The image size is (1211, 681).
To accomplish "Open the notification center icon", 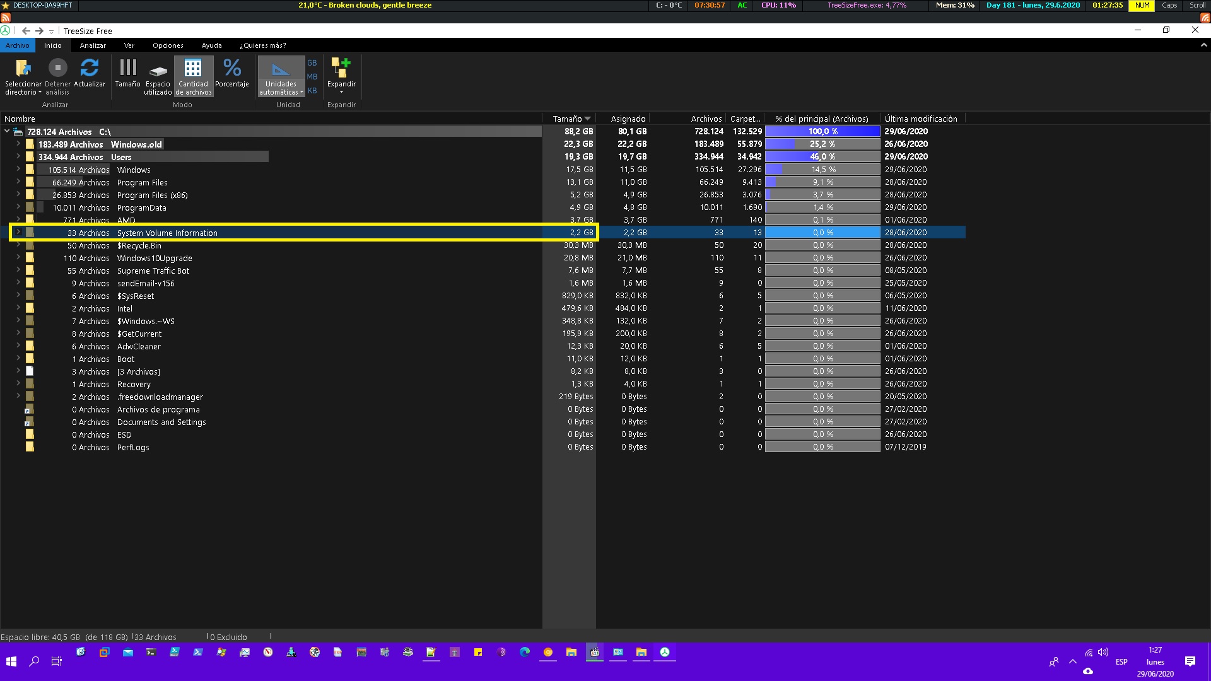I will (x=1190, y=661).
